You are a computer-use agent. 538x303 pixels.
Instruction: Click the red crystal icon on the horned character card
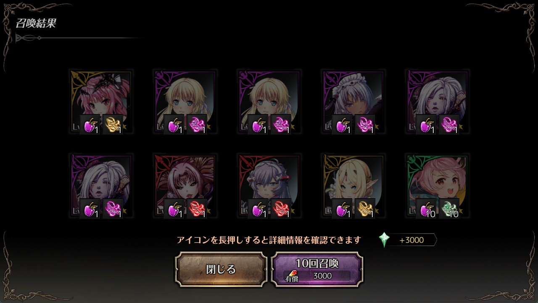point(281,209)
